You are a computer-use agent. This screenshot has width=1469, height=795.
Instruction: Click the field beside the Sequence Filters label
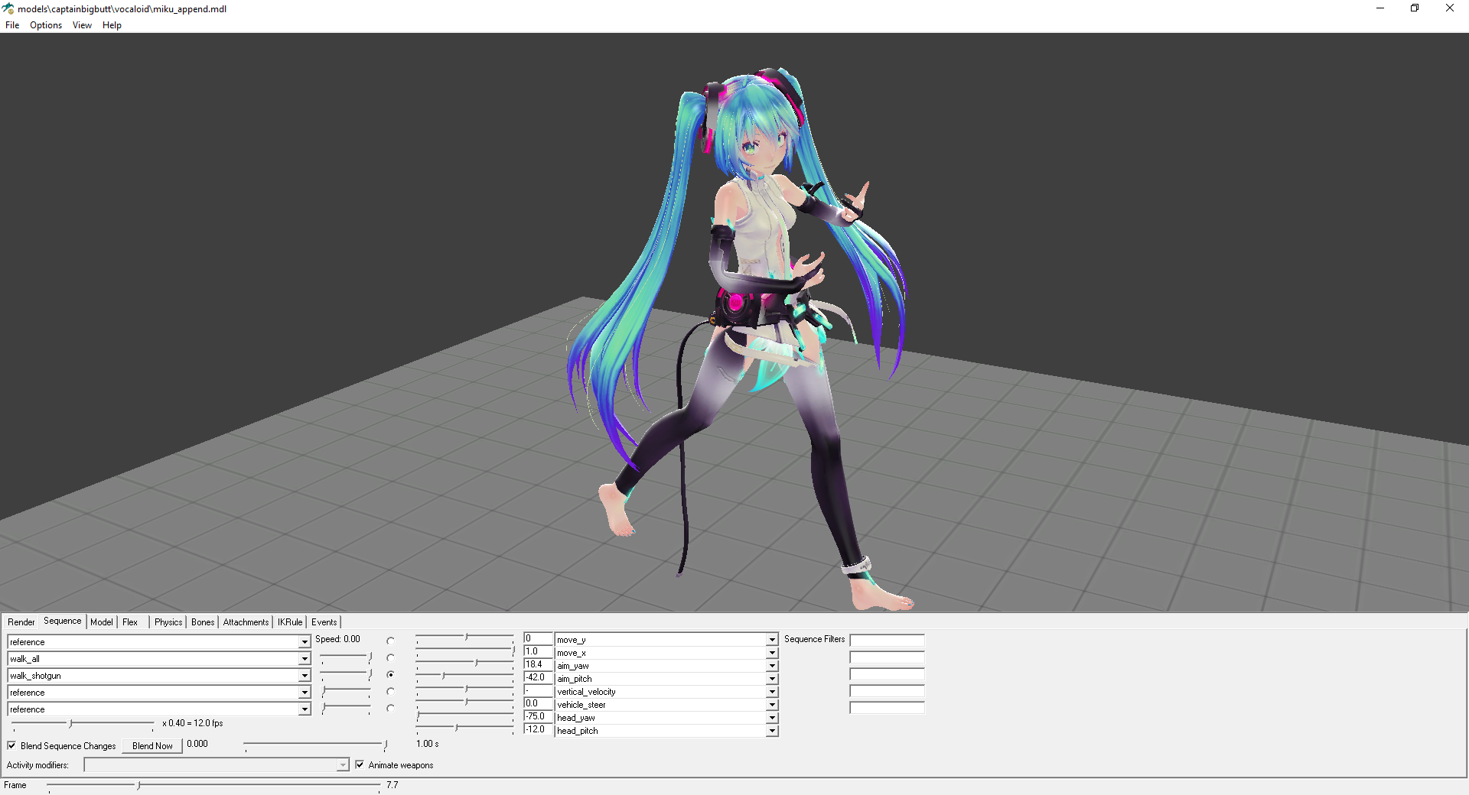coord(888,640)
